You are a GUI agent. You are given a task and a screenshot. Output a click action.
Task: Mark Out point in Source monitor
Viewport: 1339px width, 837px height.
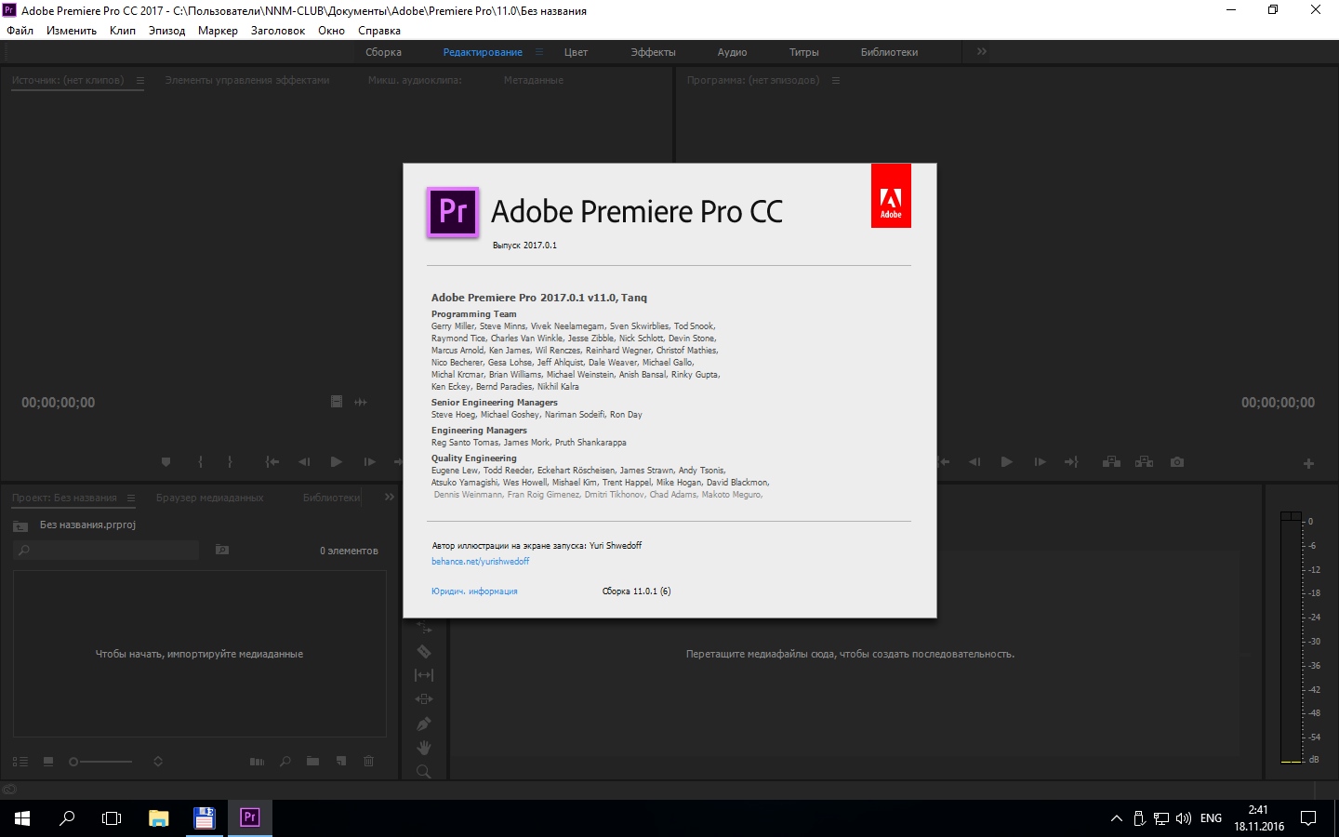tap(230, 462)
